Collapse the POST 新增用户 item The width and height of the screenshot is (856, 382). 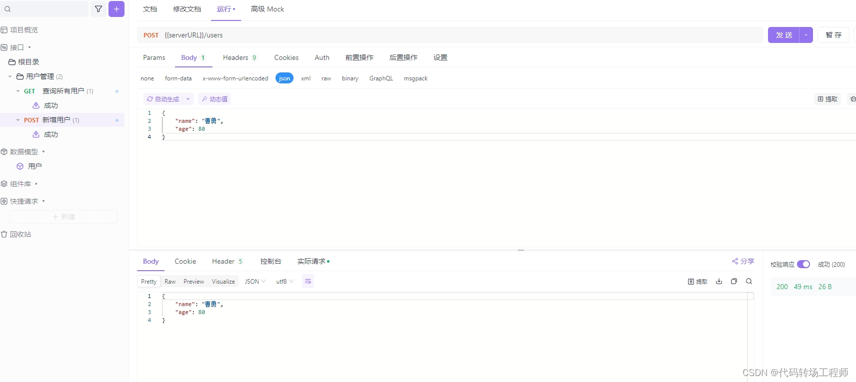(18, 120)
